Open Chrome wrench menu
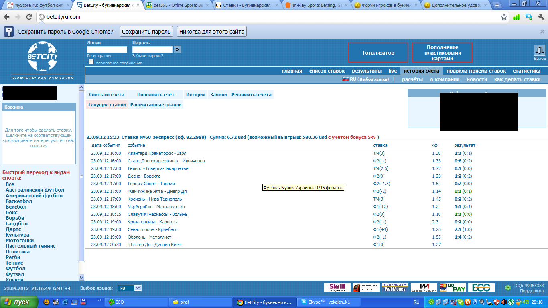Image resolution: width=548 pixels, height=308 pixels. [x=541, y=17]
